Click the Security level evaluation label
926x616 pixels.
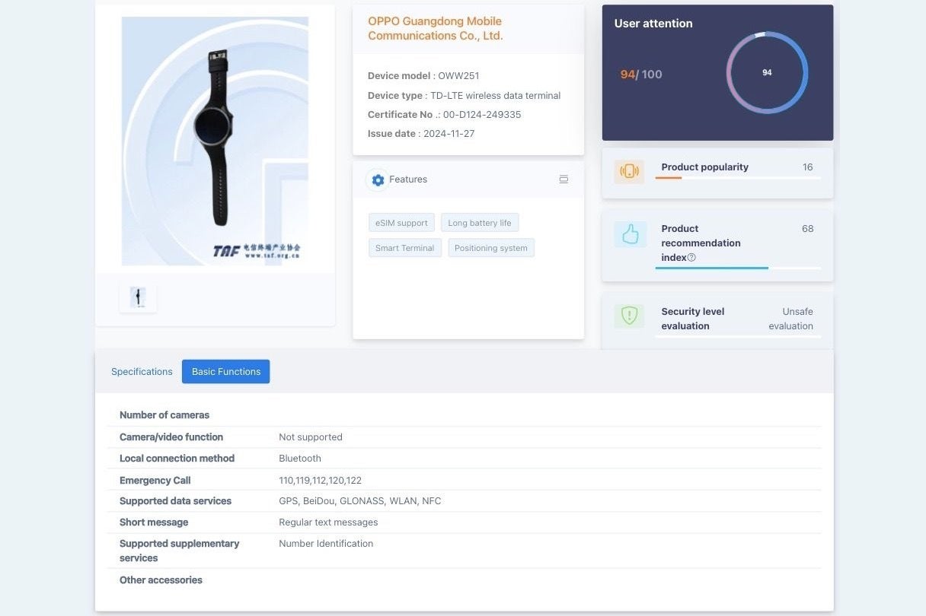click(x=693, y=319)
